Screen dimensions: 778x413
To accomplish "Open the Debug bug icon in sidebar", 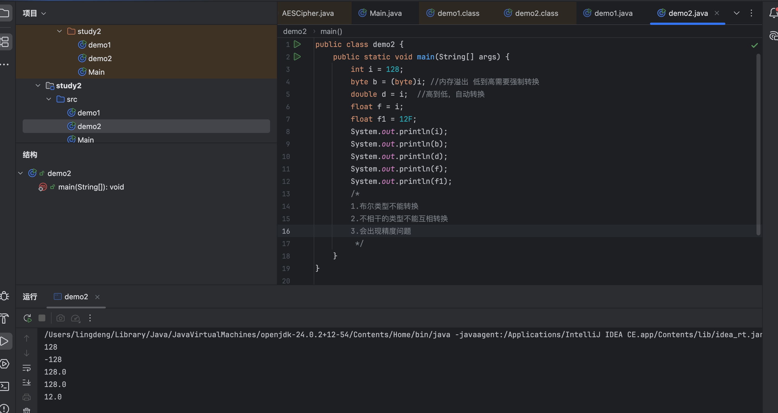I will click(5, 296).
